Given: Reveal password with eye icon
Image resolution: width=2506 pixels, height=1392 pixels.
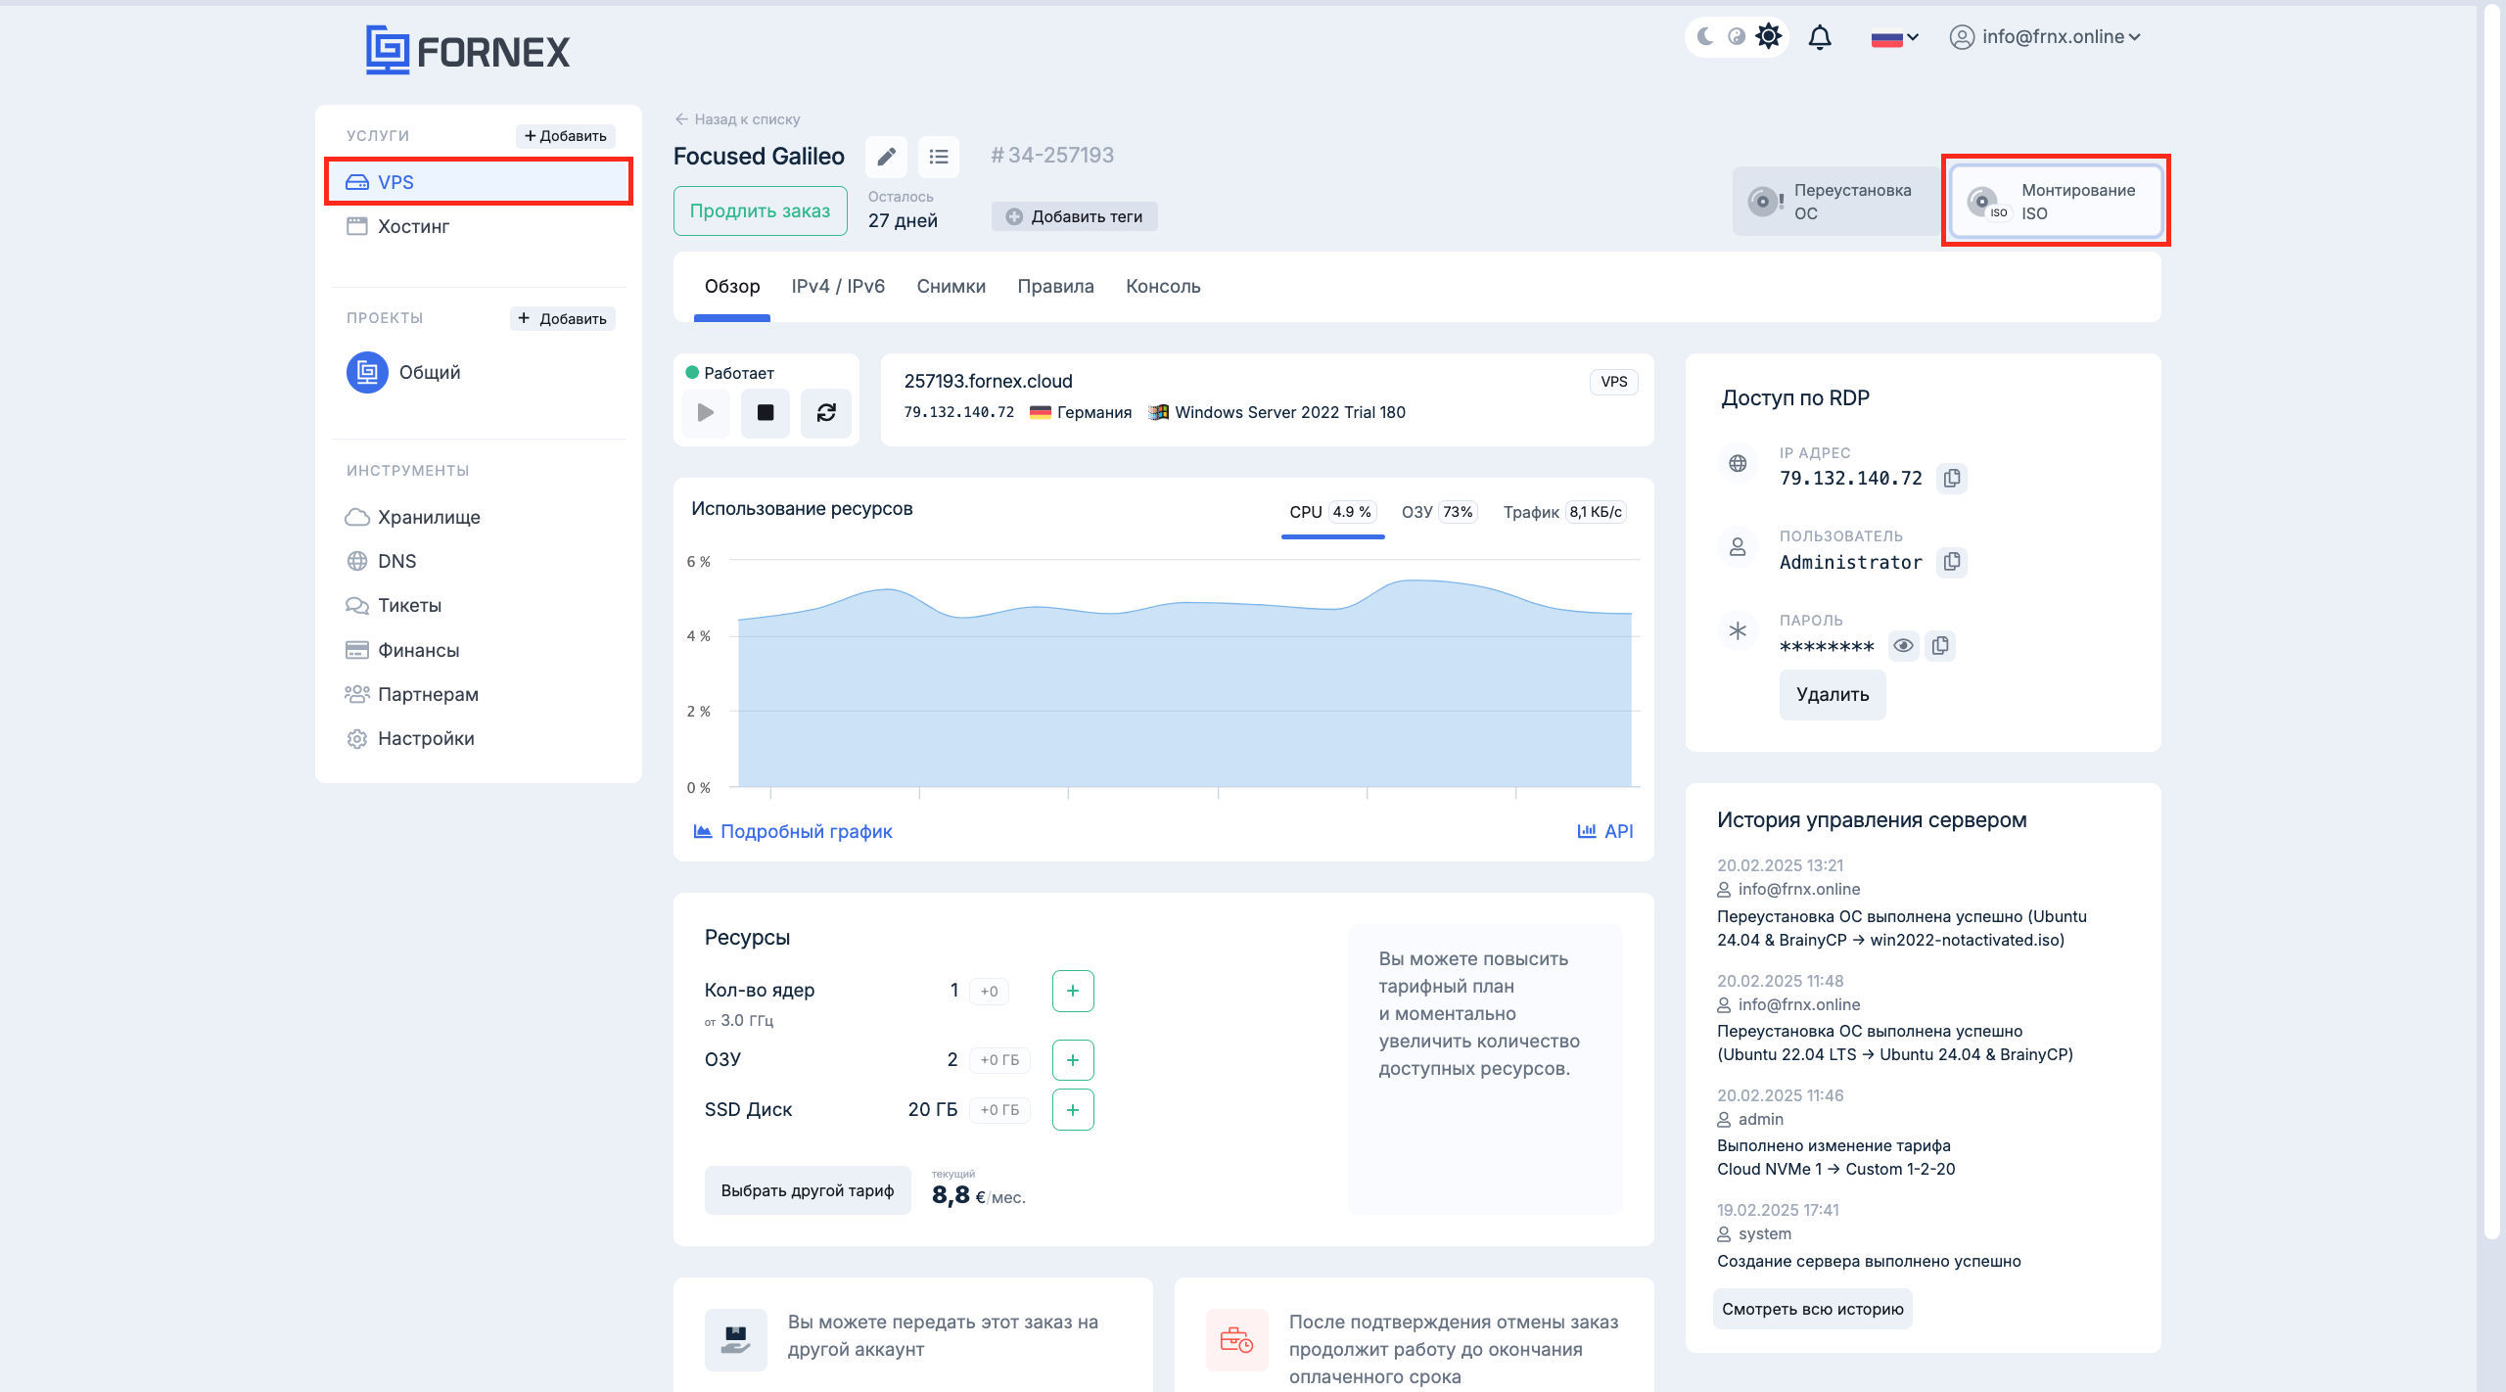Looking at the screenshot, I should 1903,646.
